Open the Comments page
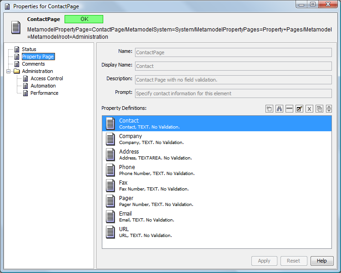 pos(33,64)
